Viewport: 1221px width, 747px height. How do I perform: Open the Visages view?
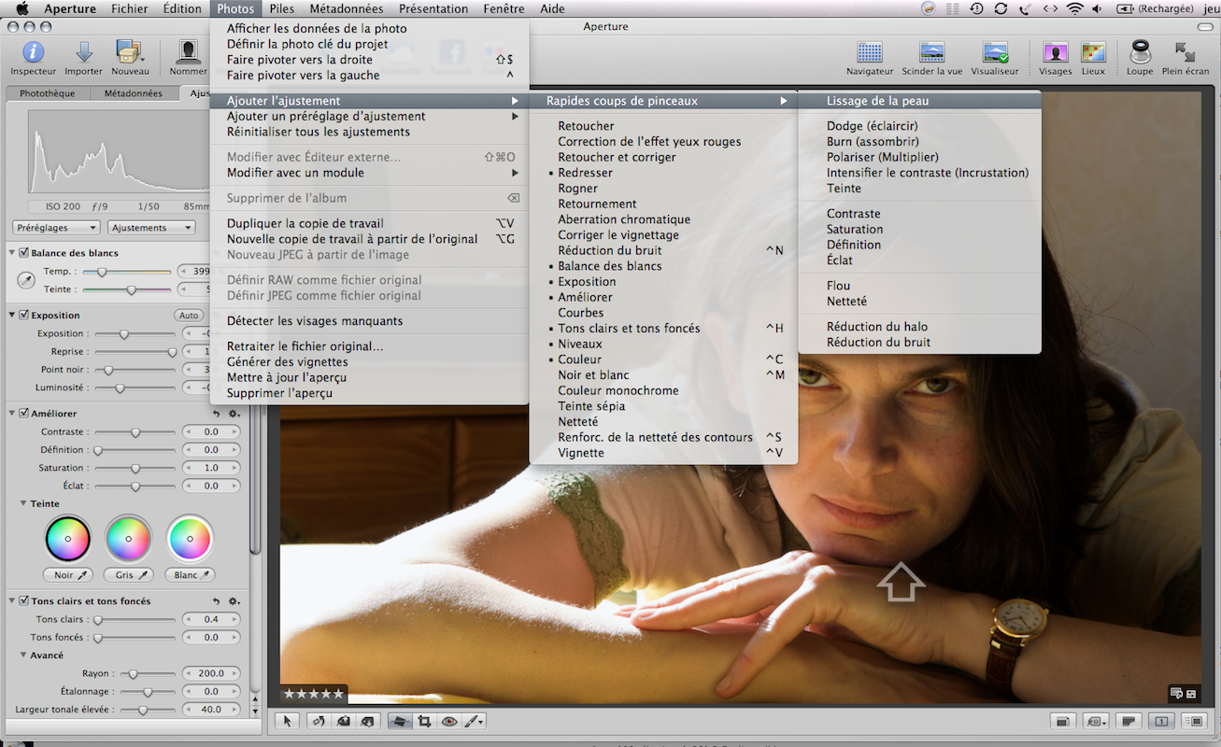tap(1056, 52)
